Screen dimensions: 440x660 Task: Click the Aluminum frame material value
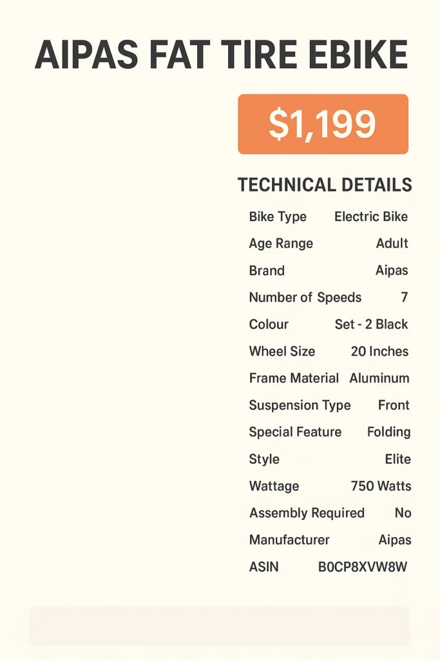click(x=379, y=378)
